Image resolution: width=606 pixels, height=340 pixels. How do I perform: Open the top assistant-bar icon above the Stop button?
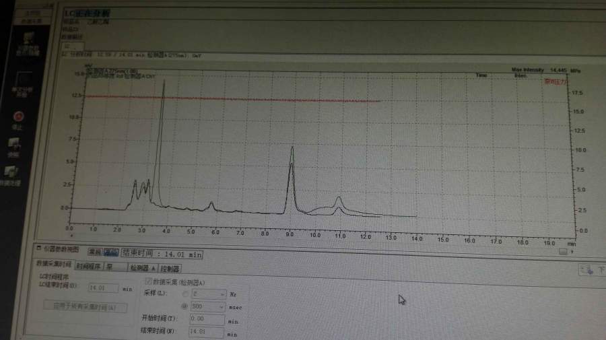28,38
